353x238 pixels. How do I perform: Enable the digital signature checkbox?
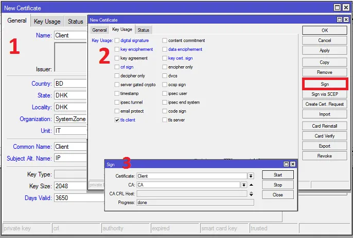[117, 41]
